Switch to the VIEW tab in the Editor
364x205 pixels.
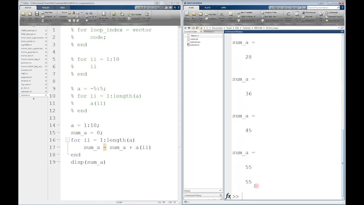pyautogui.click(x=62, y=8)
